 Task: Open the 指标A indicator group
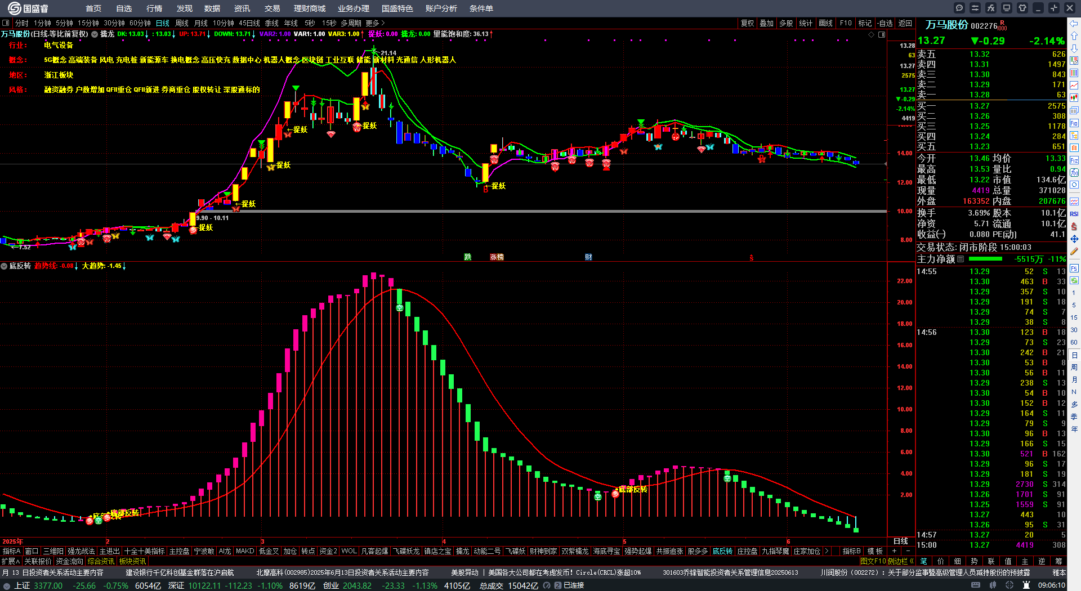click(11, 551)
